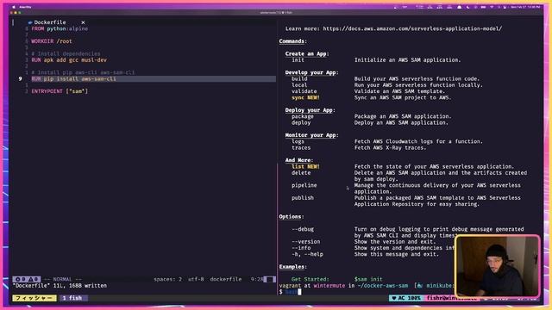
Task: Click the webcam overlay thumbnail
Action: coord(498,266)
